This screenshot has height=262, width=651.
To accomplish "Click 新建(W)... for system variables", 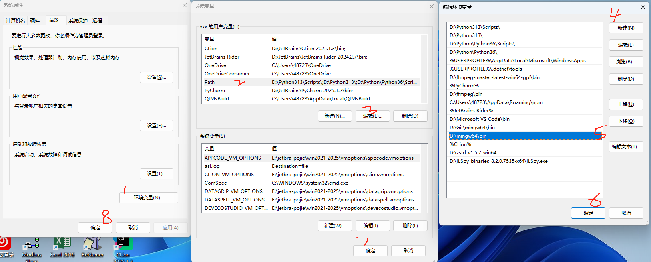I will (x=335, y=226).
